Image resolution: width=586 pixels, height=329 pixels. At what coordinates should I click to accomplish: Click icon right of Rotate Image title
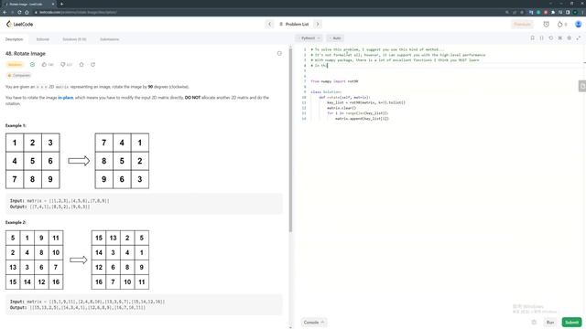[279, 53]
